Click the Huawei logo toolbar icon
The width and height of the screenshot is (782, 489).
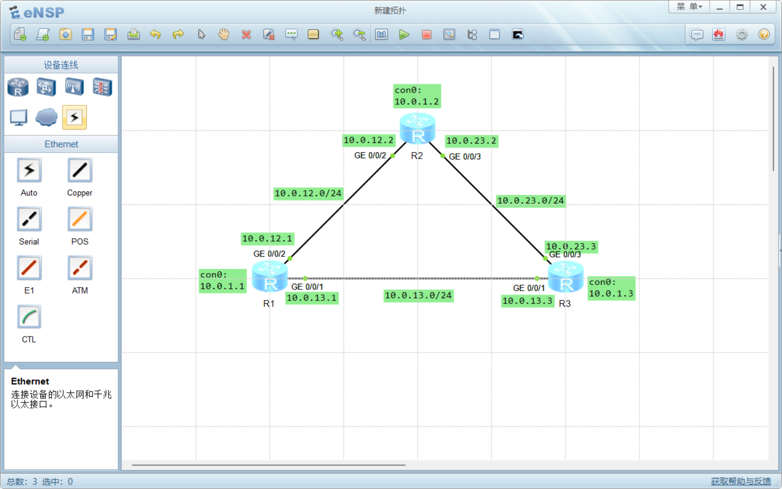(719, 35)
